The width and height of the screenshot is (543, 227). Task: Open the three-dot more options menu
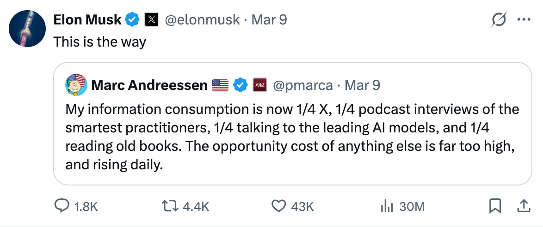point(524,20)
